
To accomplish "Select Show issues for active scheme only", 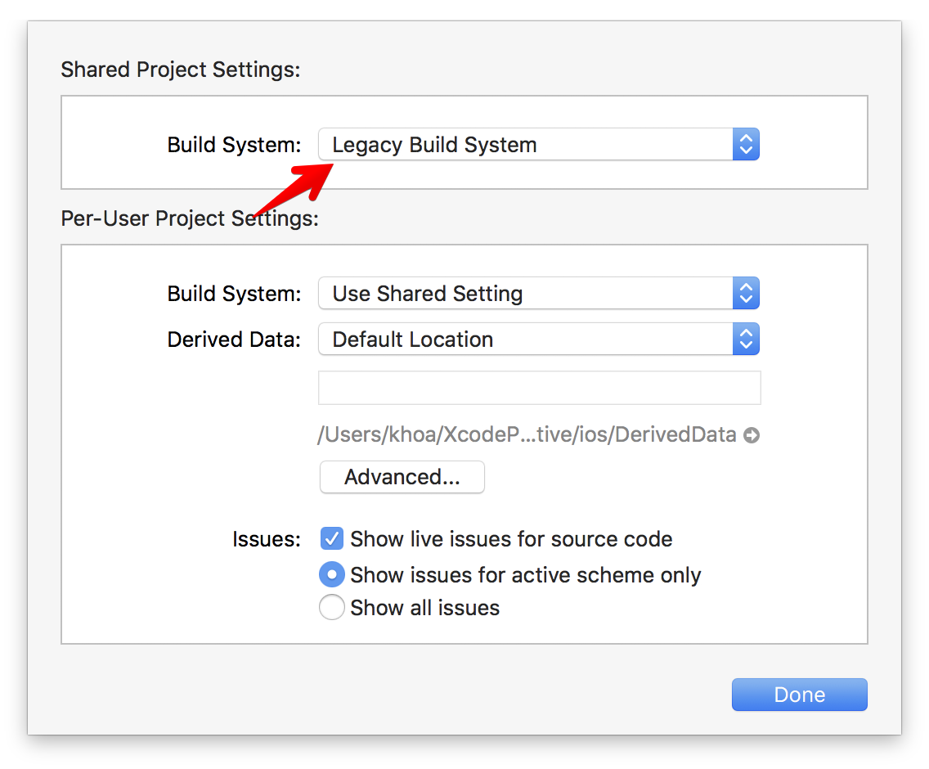I will tap(332, 574).
